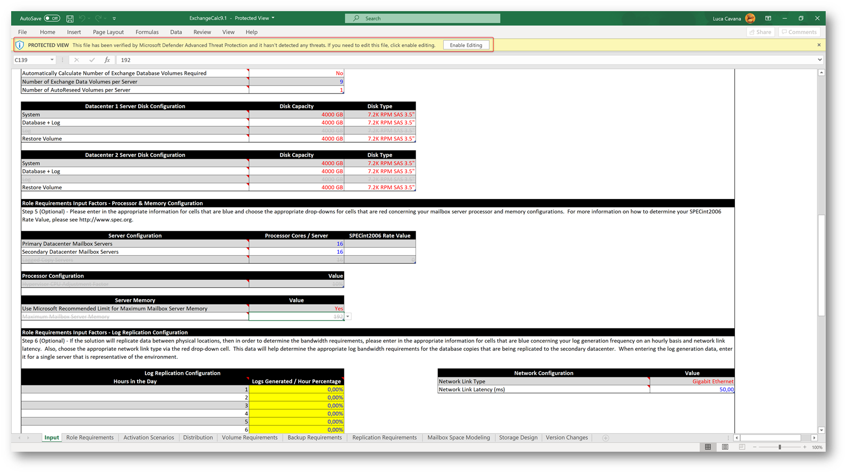This screenshot has width=848, height=474.
Task: Click the Page Break Preview icon
Action: (x=742, y=447)
